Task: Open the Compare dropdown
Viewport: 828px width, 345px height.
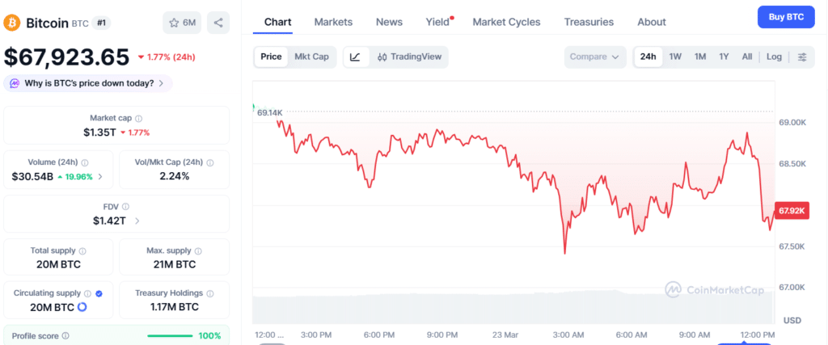Action: [x=595, y=57]
